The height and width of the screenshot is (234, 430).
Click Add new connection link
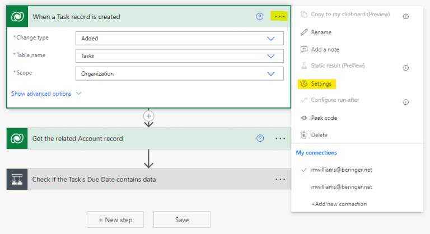(339, 204)
